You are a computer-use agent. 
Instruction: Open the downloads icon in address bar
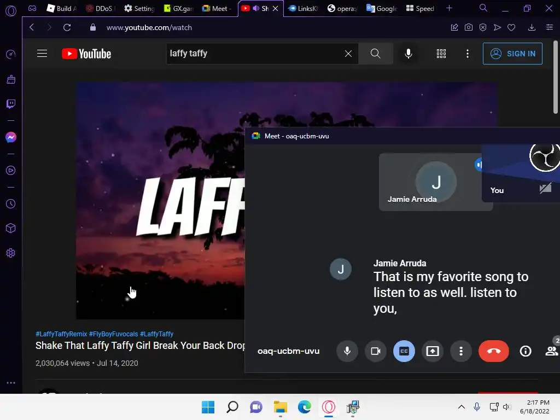pyautogui.click(x=532, y=27)
